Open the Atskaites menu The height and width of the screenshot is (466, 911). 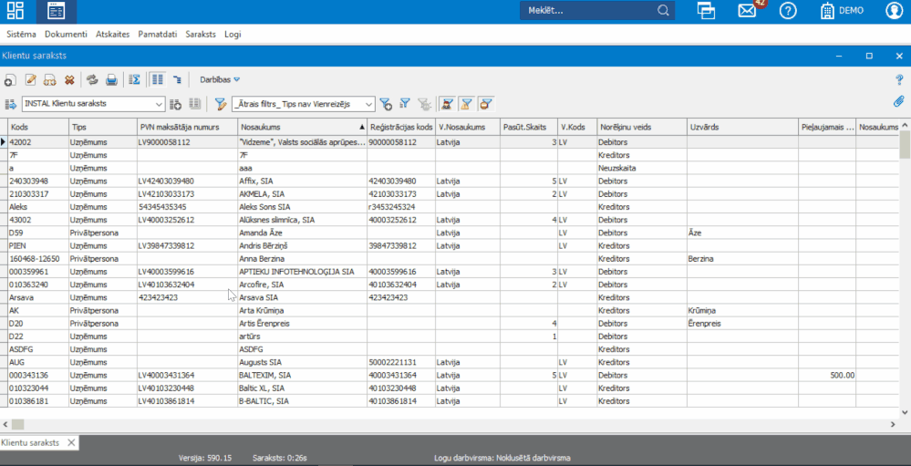tap(113, 34)
